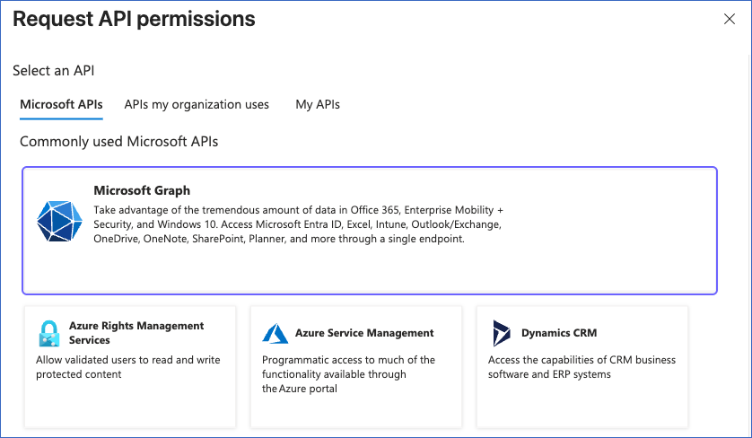Select the Dynamics CRM title
752x438 pixels.
pyautogui.click(x=559, y=332)
